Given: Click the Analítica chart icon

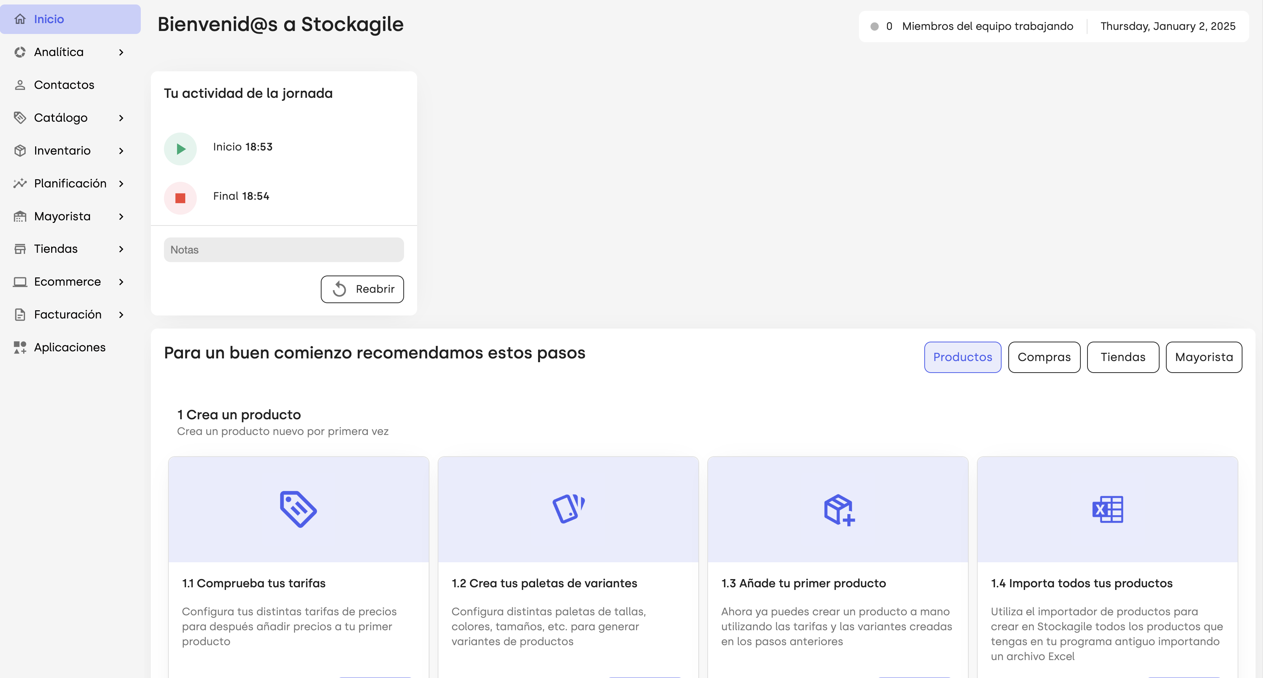Looking at the screenshot, I should [20, 52].
